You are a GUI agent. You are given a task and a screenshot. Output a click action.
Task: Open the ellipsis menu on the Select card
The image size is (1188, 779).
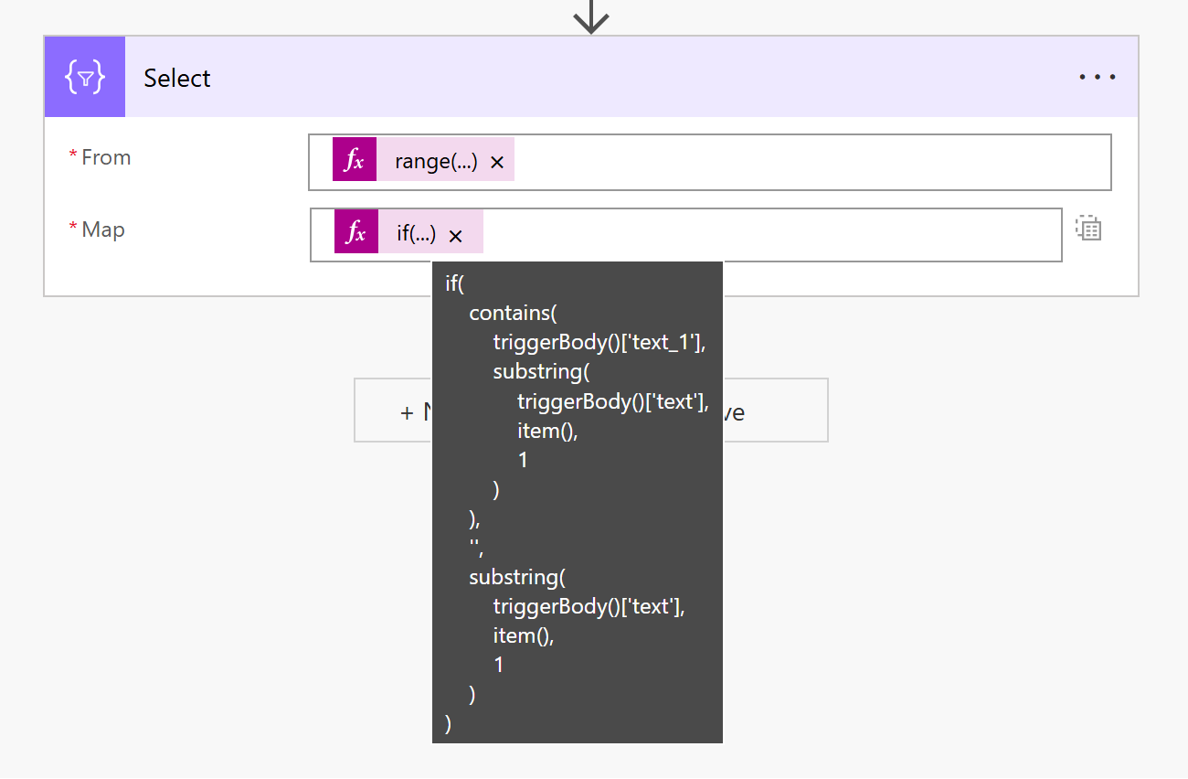pos(1097,77)
